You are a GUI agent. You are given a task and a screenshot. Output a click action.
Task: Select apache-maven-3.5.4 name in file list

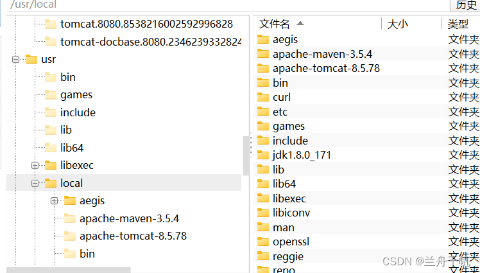(322, 54)
